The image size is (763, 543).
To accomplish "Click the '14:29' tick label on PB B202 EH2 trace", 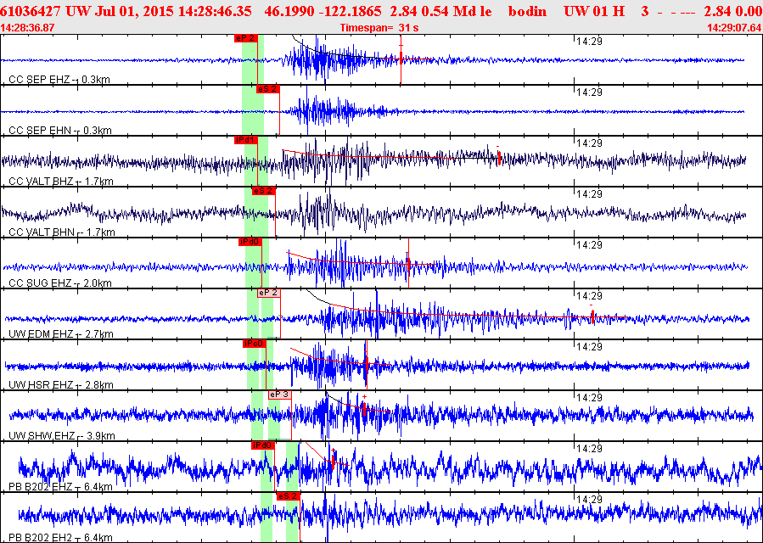I will (x=589, y=499).
